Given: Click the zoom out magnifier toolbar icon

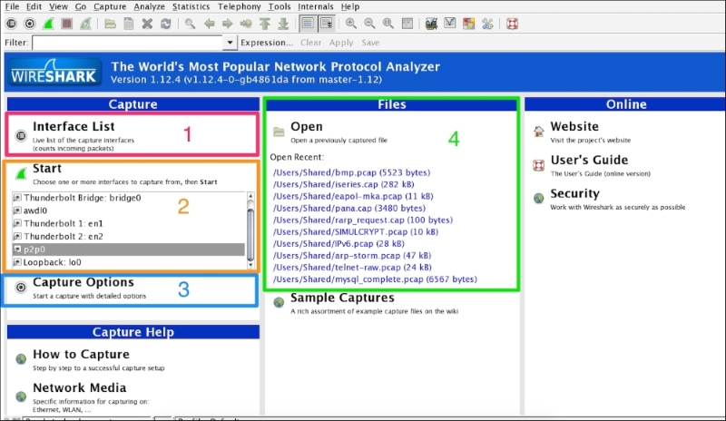Looking at the screenshot, I should click(x=370, y=24).
